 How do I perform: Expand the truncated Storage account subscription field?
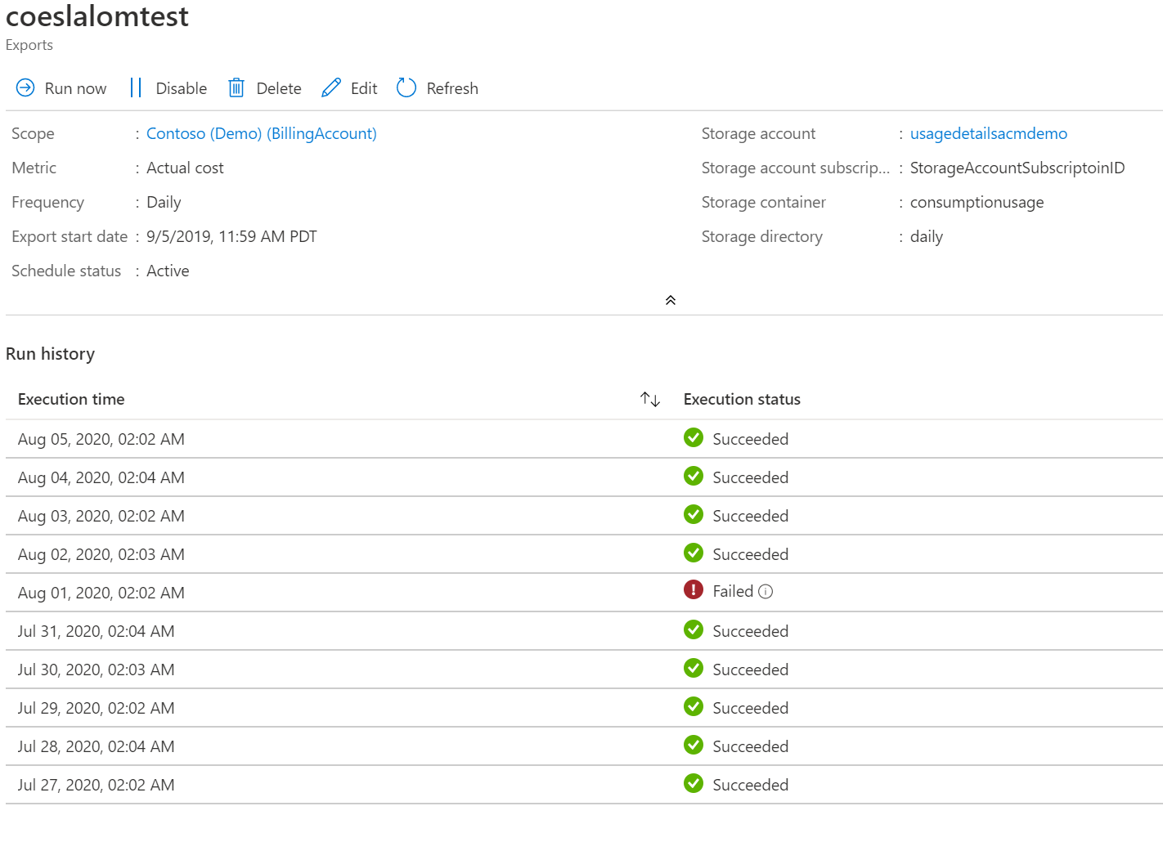pos(795,168)
